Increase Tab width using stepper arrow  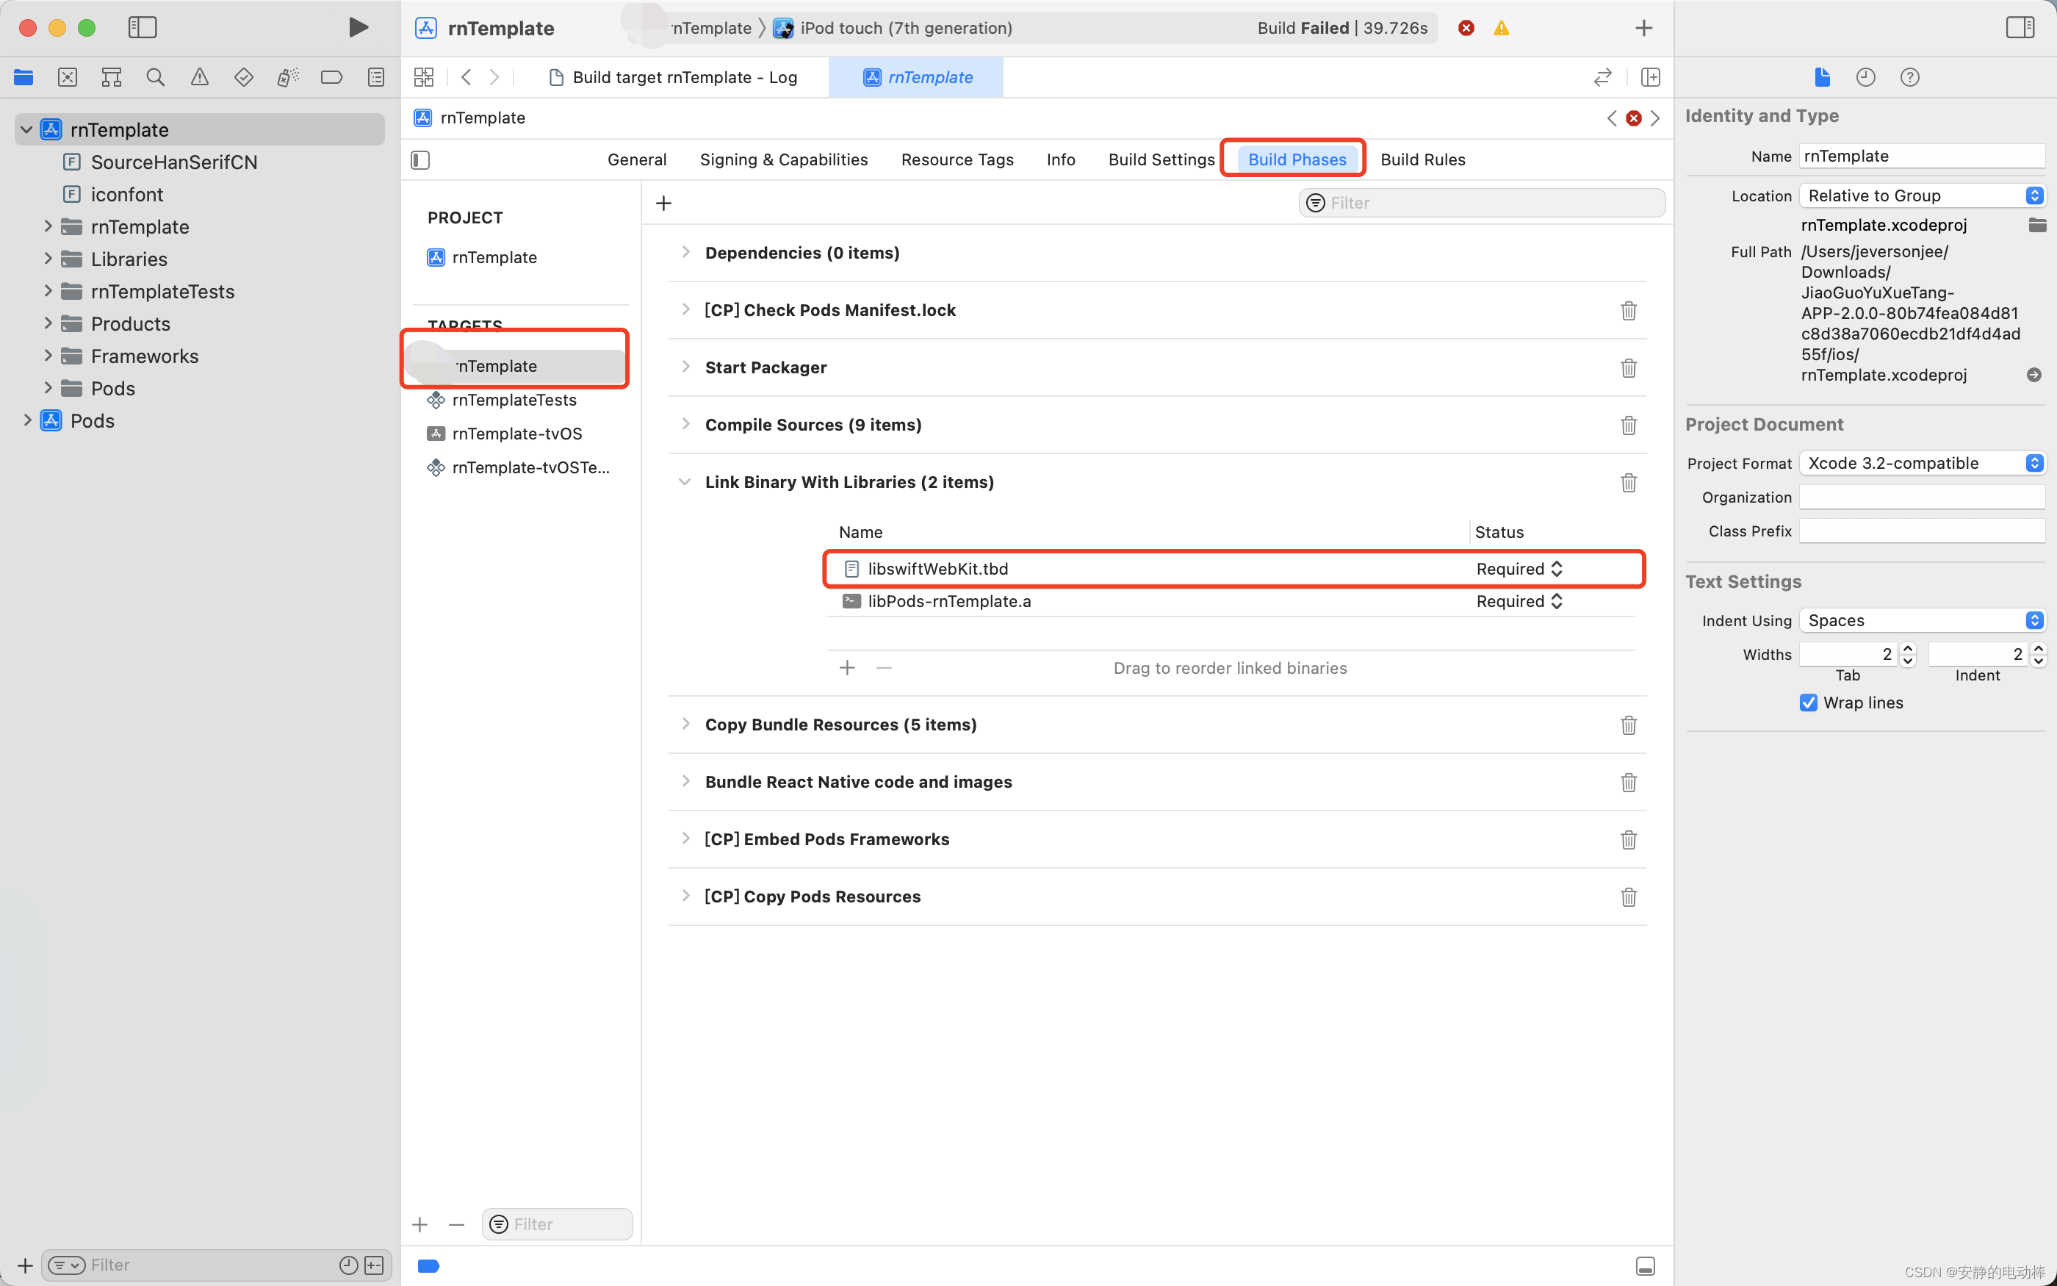(x=1907, y=649)
